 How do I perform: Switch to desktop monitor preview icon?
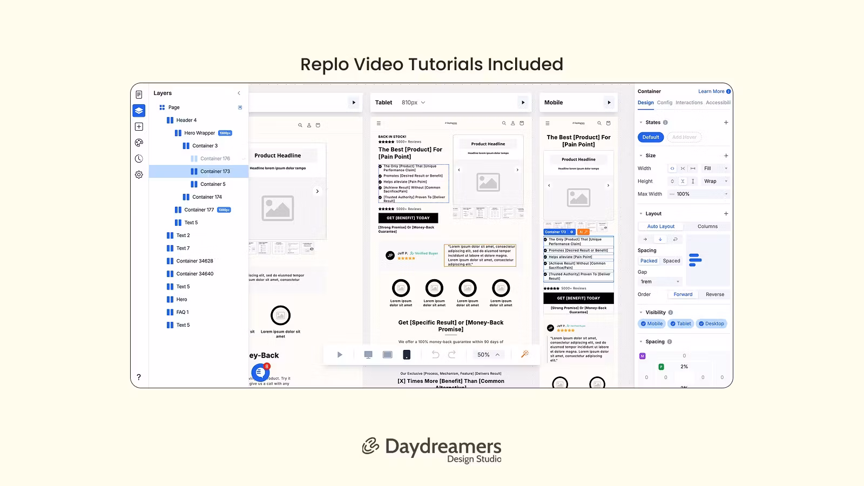[x=368, y=355]
